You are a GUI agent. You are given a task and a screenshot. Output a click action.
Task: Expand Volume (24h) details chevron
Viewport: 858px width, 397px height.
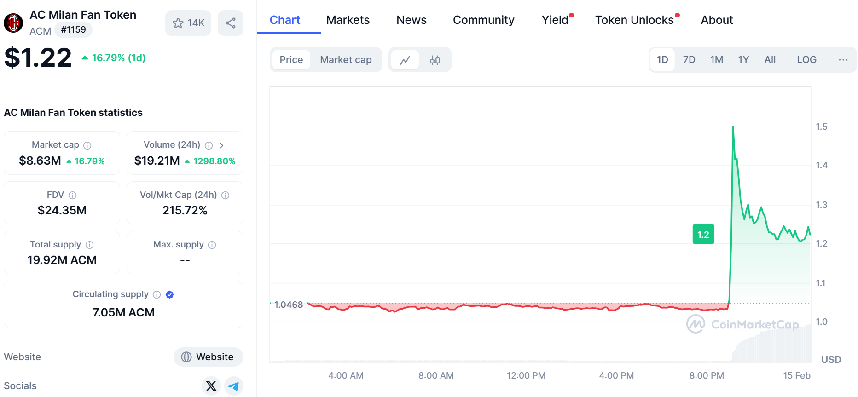[x=221, y=145]
